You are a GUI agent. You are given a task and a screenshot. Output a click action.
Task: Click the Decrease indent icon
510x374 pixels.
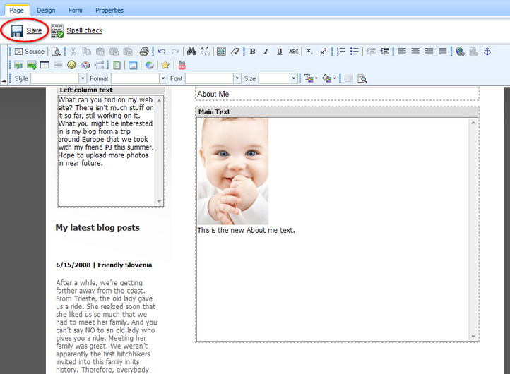[x=371, y=52]
